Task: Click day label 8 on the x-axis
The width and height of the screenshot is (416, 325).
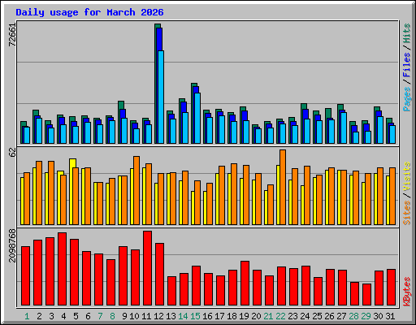Action: (x=112, y=316)
